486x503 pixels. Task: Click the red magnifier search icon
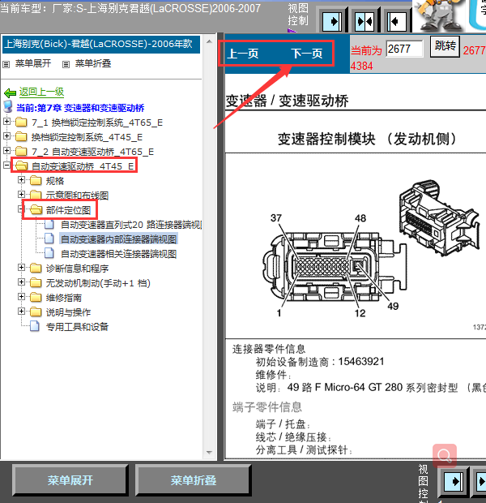(x=445, y=455)
